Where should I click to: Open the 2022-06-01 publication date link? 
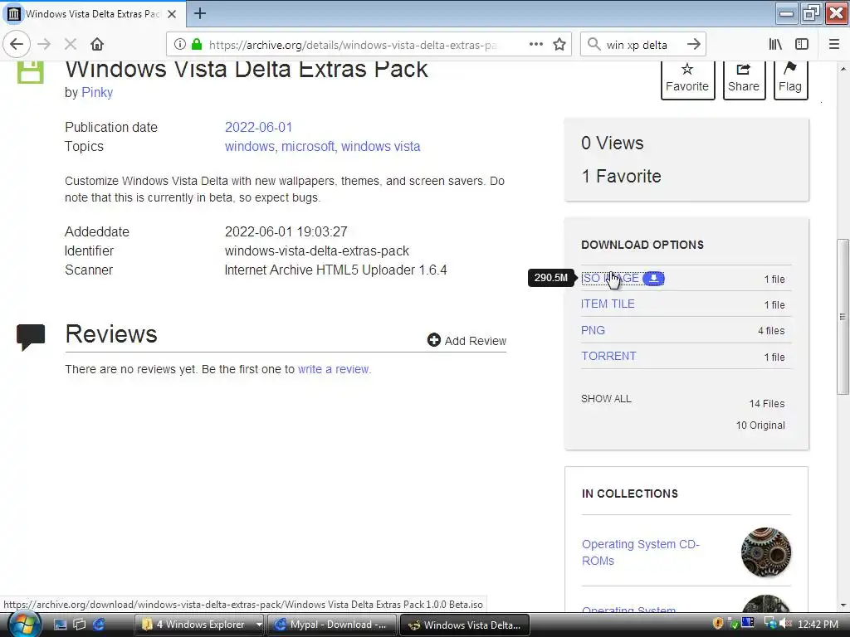[x=259, y=127]
